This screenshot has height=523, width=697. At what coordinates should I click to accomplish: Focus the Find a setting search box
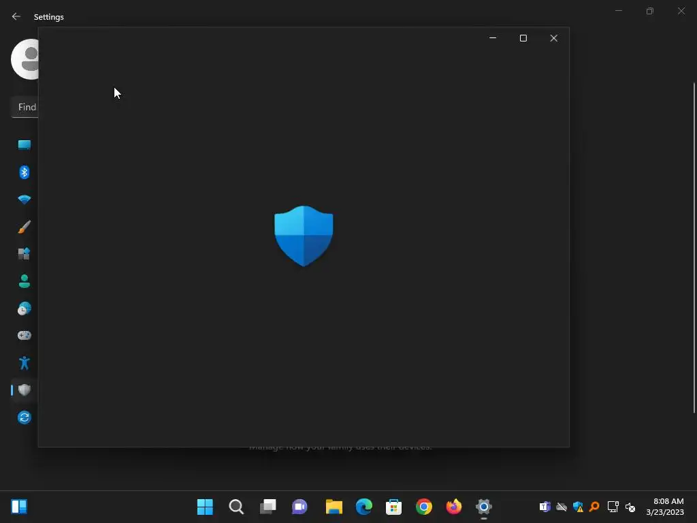pos(25,107)
